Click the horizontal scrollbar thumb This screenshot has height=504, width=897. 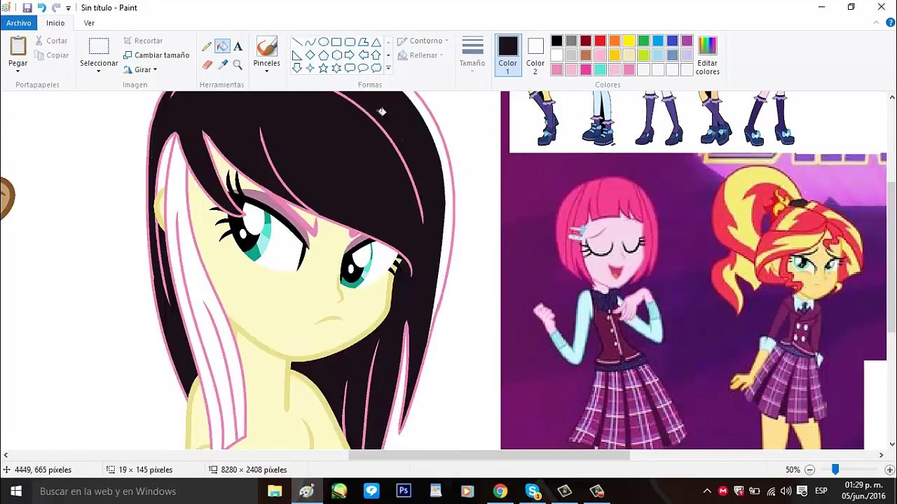coord(489,455)
